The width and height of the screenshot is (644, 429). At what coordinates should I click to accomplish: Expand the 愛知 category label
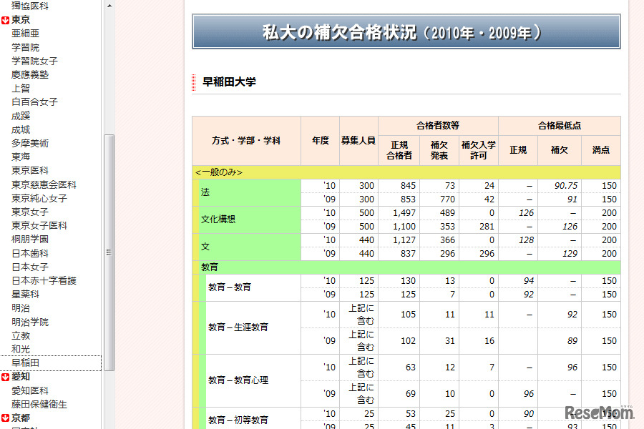point(21,377)
